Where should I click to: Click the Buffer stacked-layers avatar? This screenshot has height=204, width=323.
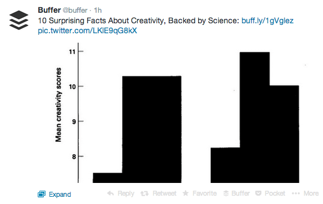19,20
